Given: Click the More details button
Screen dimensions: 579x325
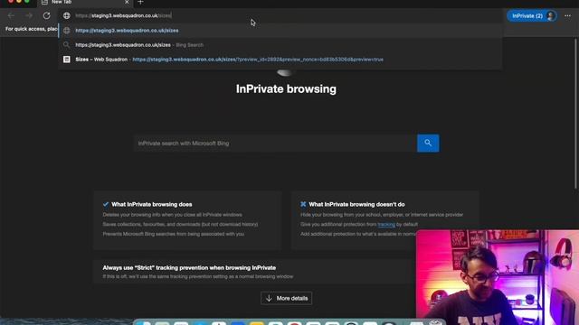Looking at the screenshot, I should coord(286,298).
